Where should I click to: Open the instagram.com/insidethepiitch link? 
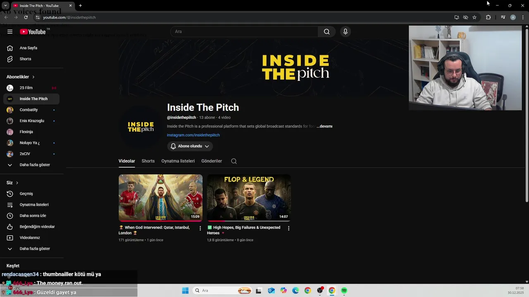pyautogui.click(x=193, y=135)
